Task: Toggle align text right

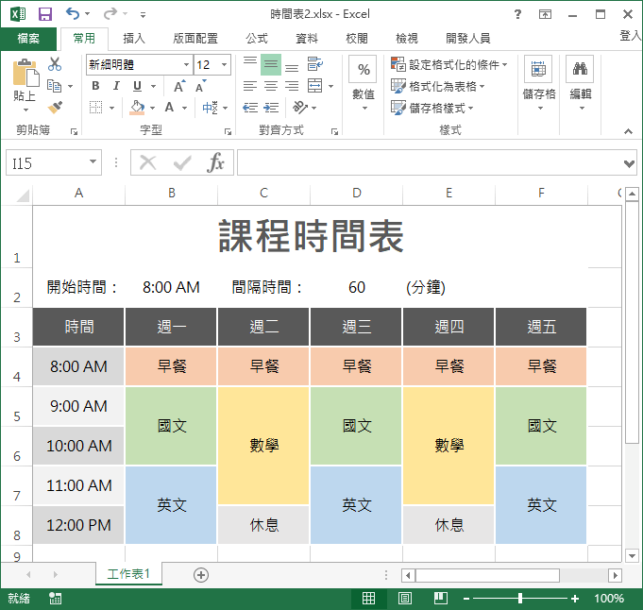Action: point(292,86)
